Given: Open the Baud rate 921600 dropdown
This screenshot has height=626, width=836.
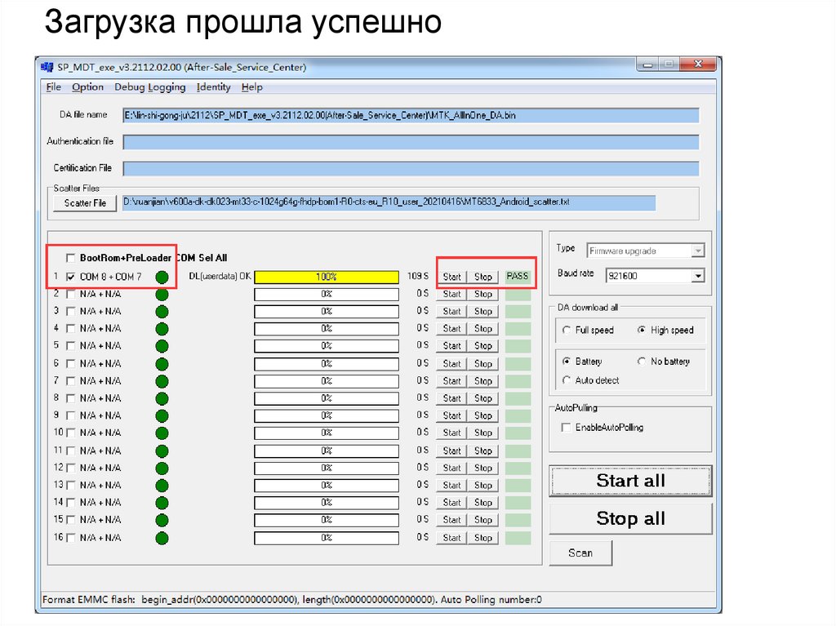Looking at the screenshot, I should click(697, 276).
